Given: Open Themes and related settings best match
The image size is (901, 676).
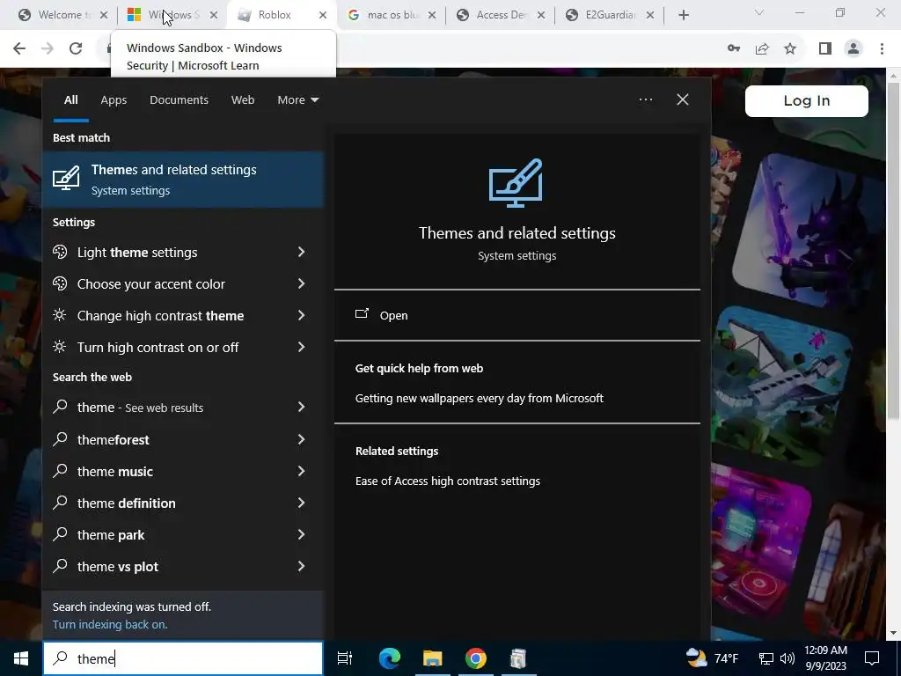Looking at the screenshot, I should [183, 180].
